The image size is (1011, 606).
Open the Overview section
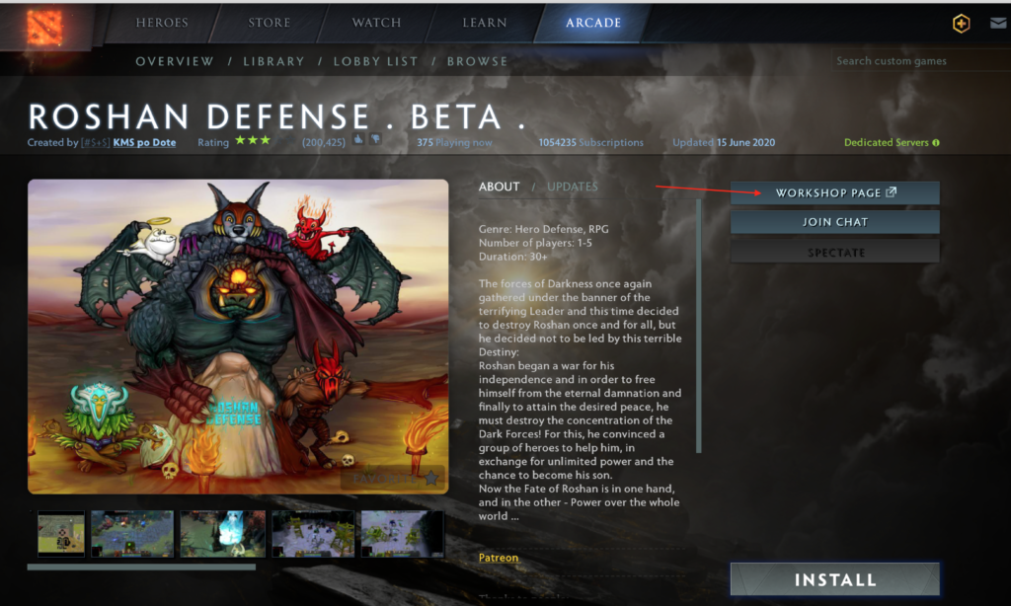click(x=175, y=61)
